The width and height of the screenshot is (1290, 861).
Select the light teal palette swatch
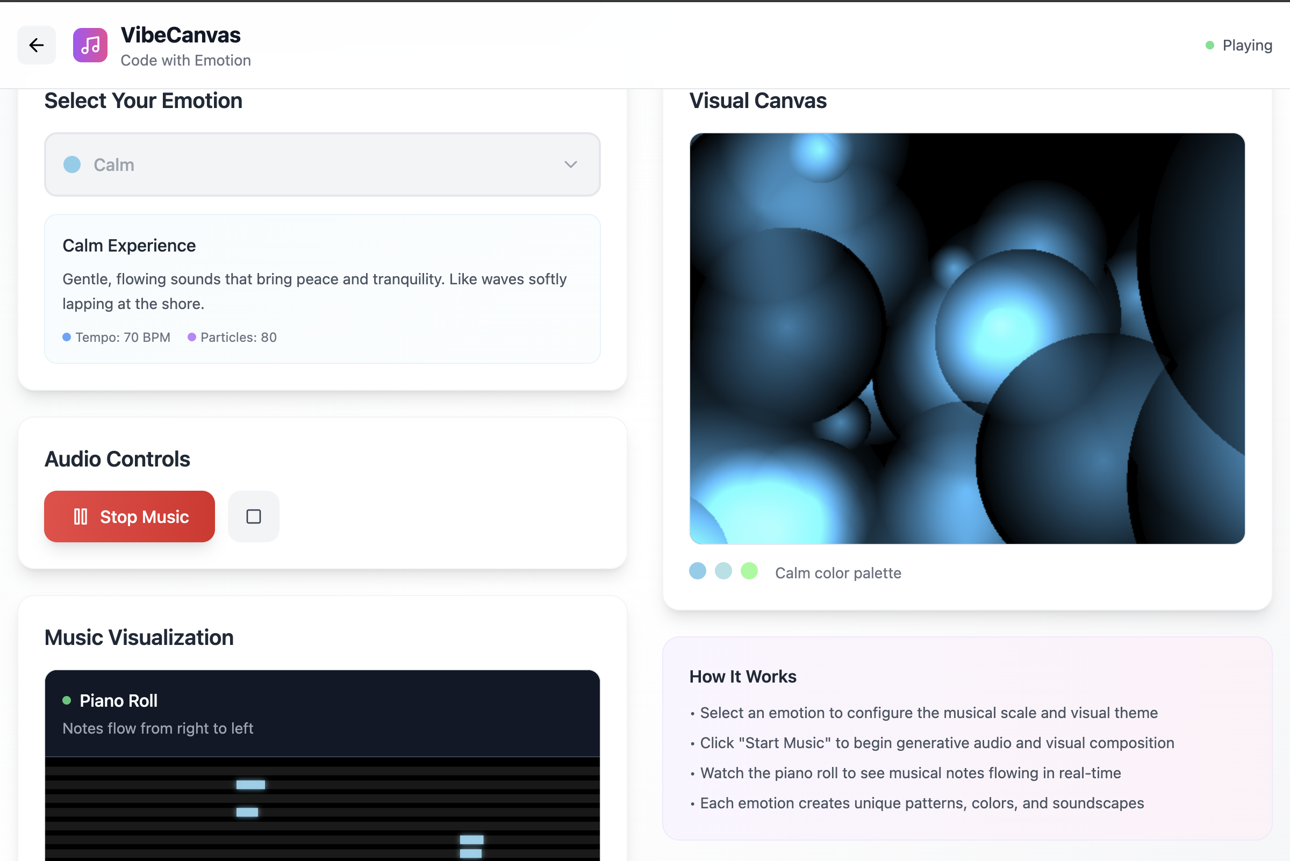click(723, 571)
